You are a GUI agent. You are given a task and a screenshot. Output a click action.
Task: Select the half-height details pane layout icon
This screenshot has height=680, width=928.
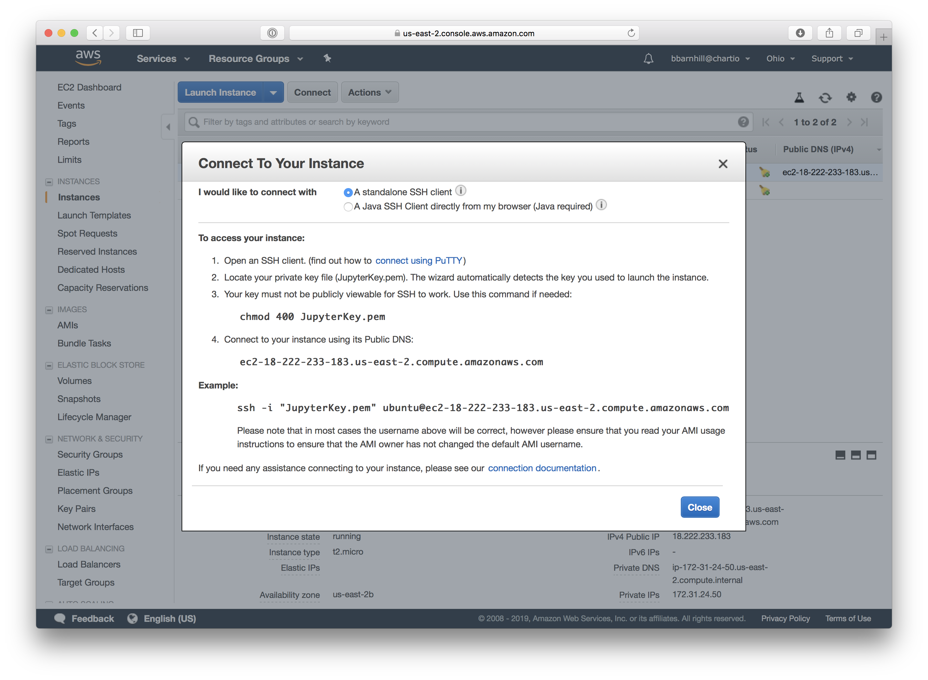856,455
